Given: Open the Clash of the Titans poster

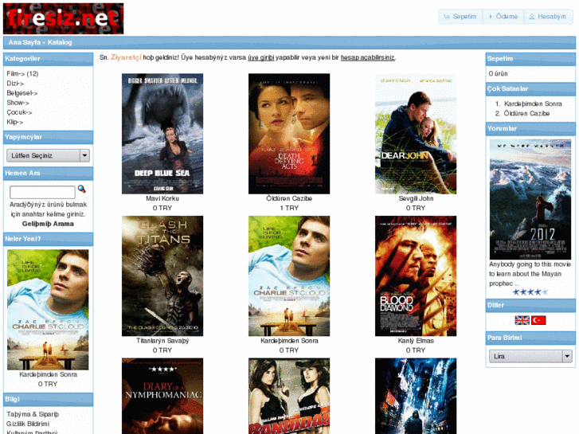Looking at the screenshot, I should point(162,276).
